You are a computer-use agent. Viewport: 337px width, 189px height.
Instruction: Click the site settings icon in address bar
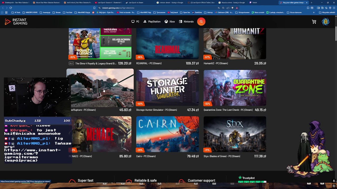coord(100,8)
